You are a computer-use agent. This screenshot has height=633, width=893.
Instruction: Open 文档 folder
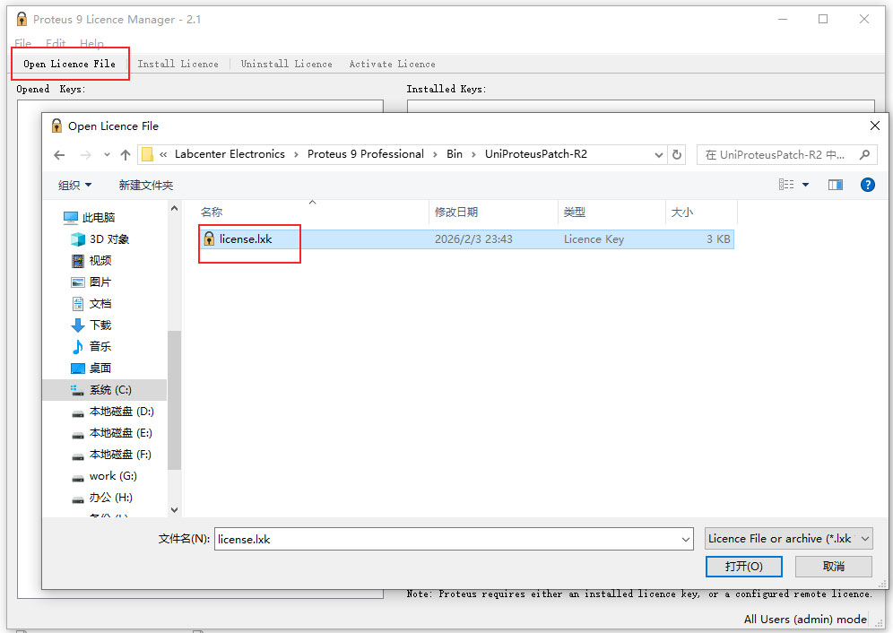pos(91,304)
